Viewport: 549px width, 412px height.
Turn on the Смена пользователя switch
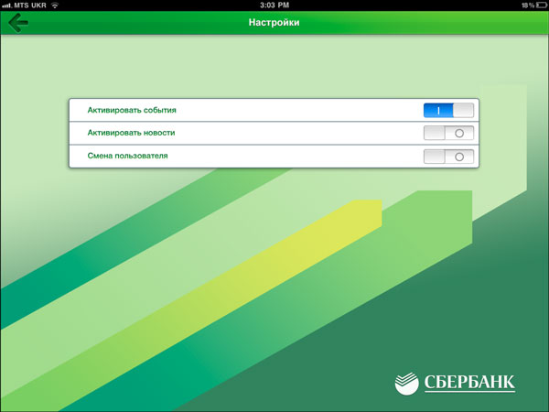point(448,157)
